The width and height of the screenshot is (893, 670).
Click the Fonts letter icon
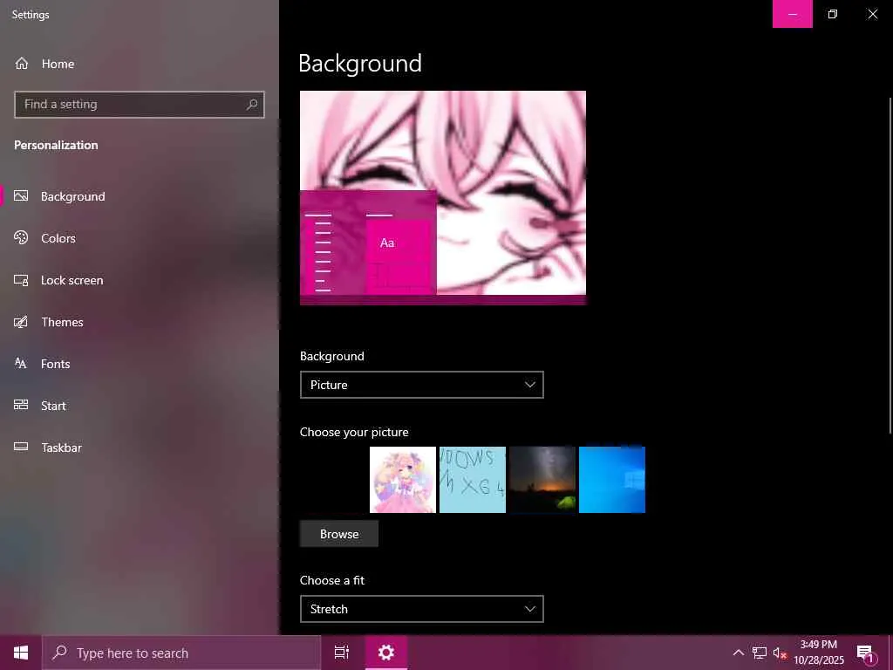tap(21, 363)
